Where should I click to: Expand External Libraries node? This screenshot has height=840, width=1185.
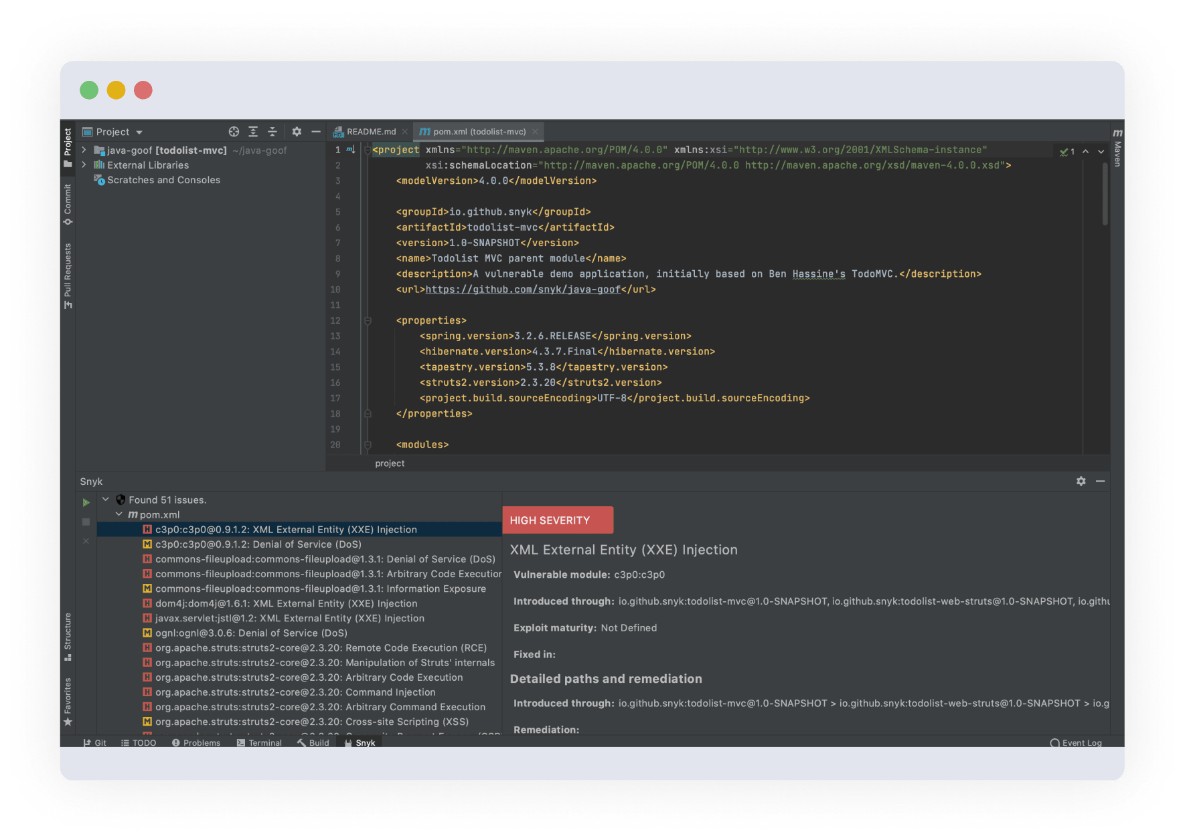(84, 165)
